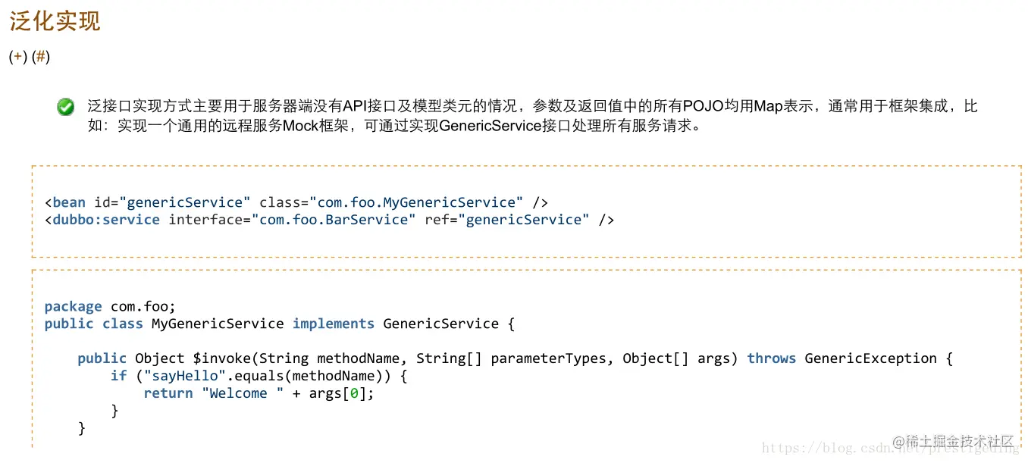The height and width of the screenshot is (463, 1028).
Task: Click the return keyword in code
Action: click(168, 393)
